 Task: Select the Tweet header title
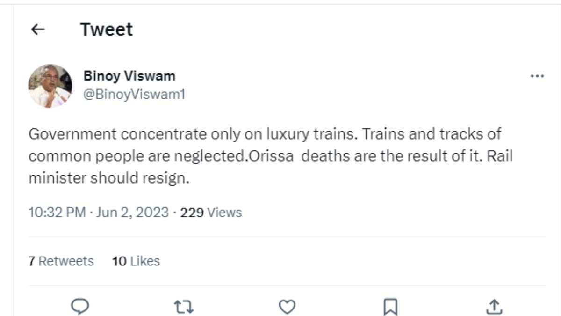(x=107, y=29)
